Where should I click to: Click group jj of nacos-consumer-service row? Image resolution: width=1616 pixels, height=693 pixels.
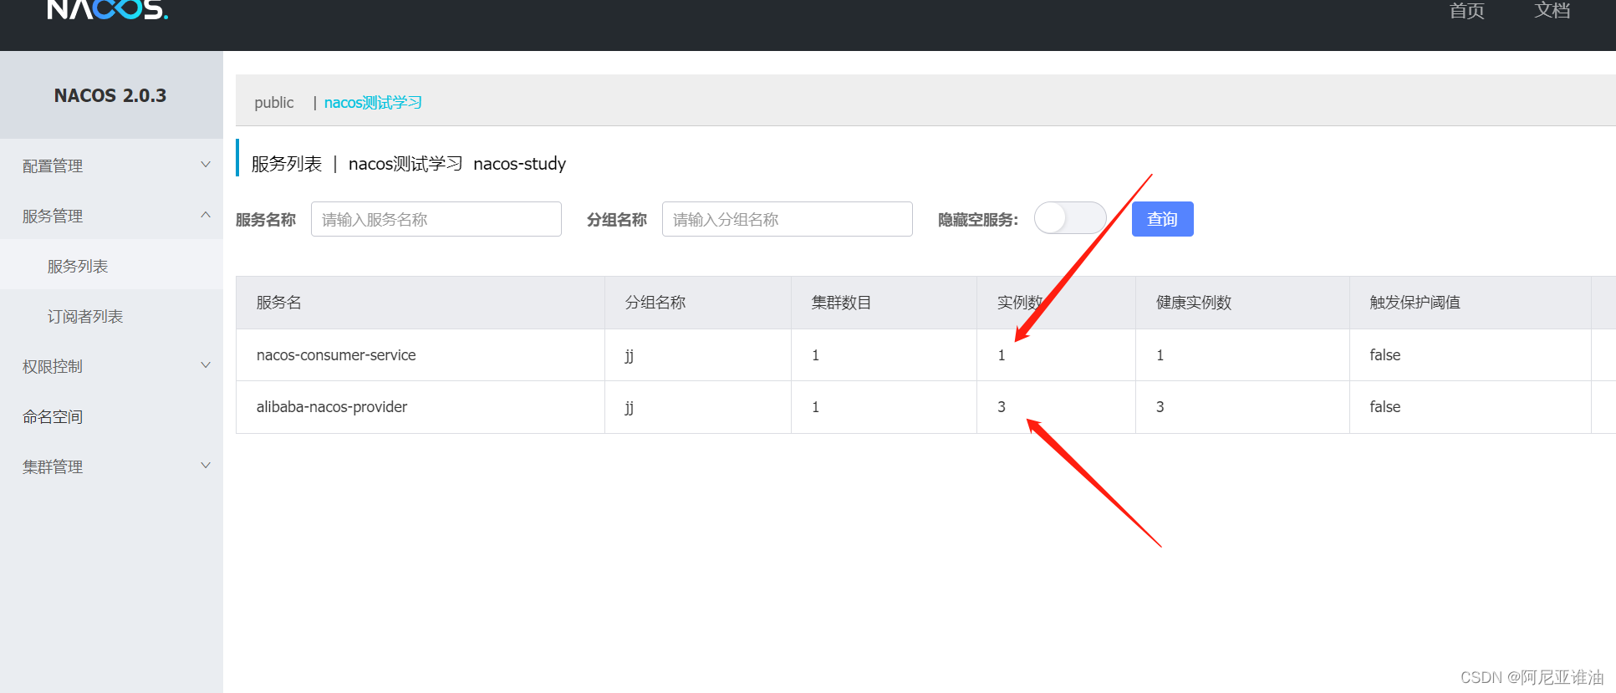[x=630, y=355]
